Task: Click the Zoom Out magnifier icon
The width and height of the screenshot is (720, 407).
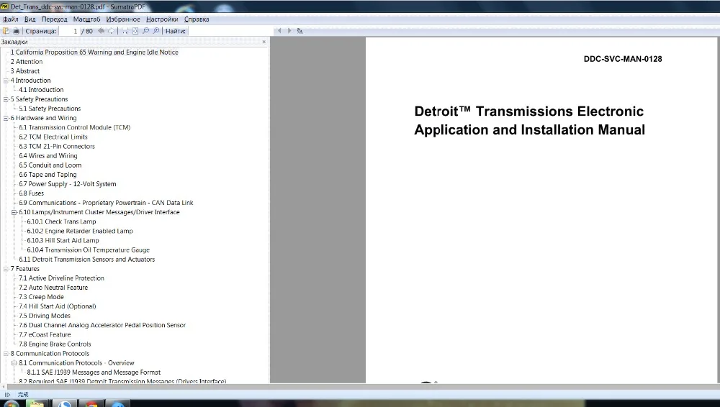Action: coord(145,31)
